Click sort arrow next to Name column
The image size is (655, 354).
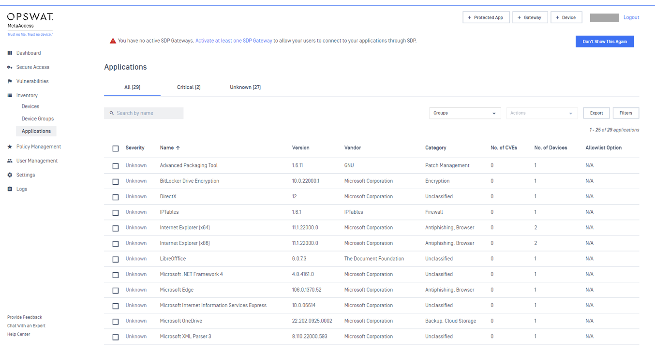click(x=178, y=148)
